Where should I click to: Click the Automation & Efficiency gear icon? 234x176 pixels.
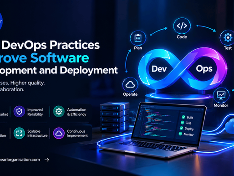pos(59,111)
